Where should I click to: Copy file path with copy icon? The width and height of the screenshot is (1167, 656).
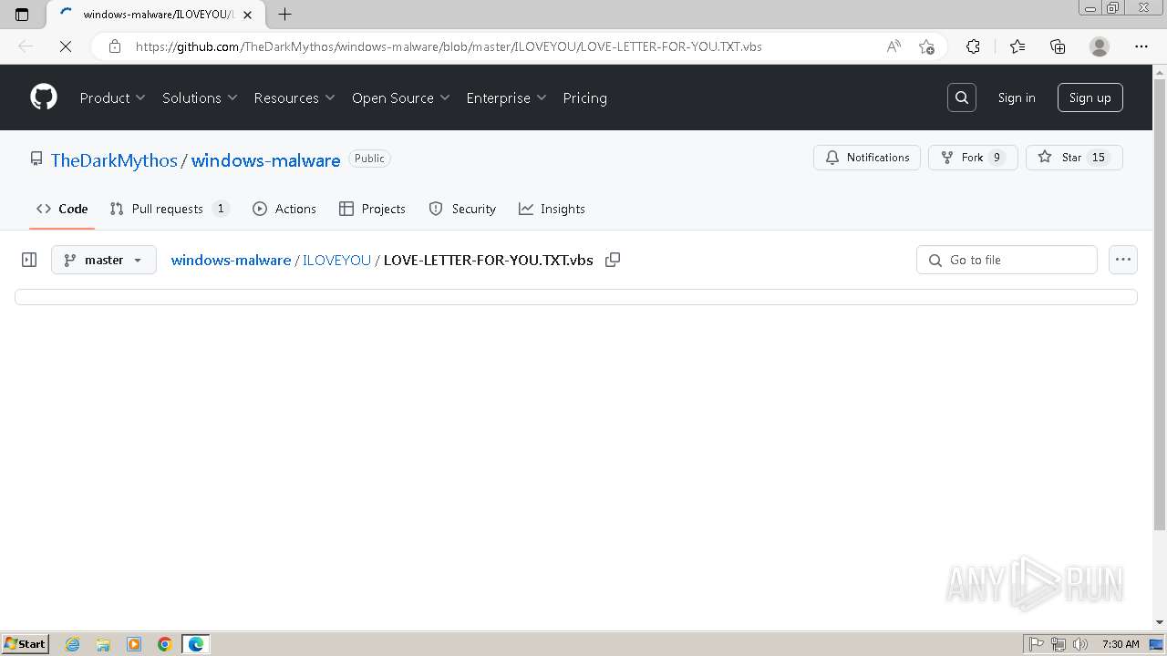point(613,260)
